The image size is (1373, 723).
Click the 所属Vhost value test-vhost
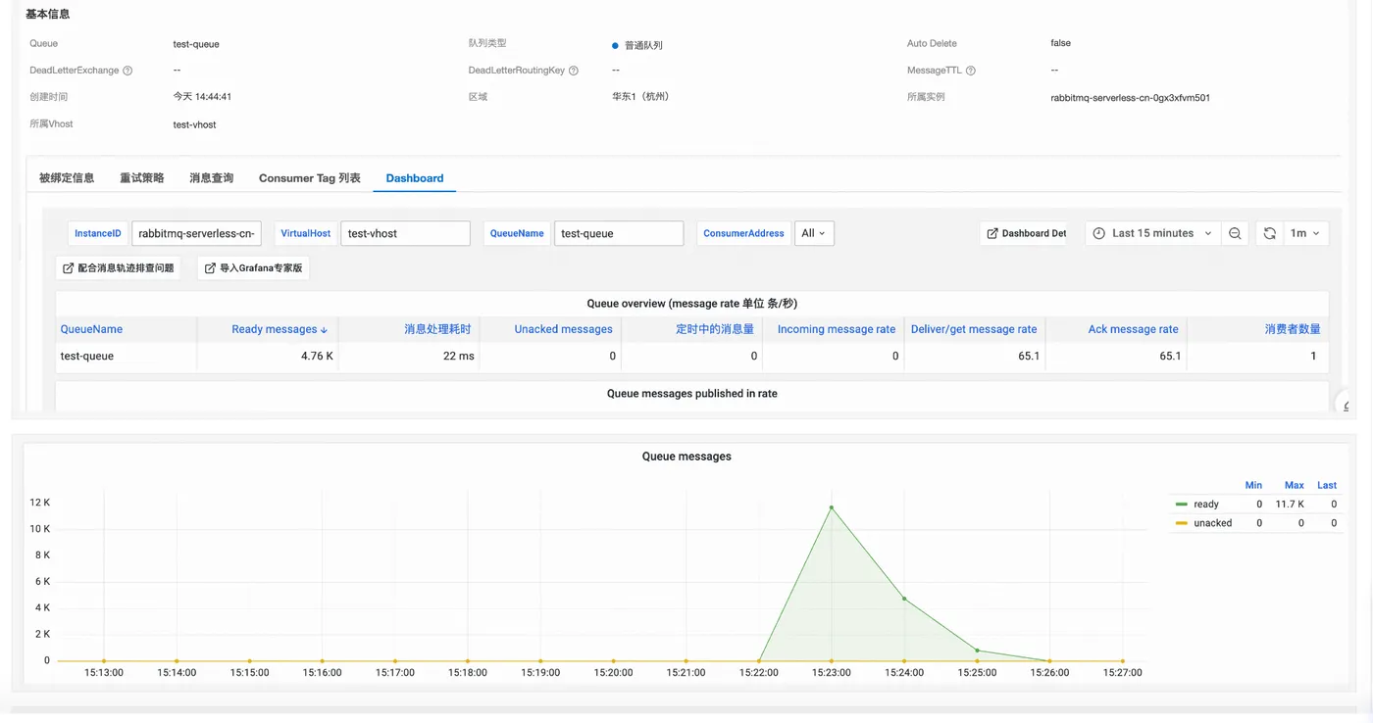(194, 124)
